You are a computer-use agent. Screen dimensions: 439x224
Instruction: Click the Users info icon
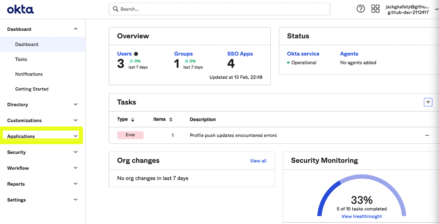tap(136, 54)
